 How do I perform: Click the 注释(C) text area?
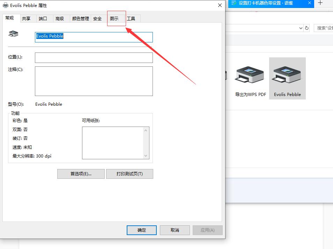tap(94, 81)
